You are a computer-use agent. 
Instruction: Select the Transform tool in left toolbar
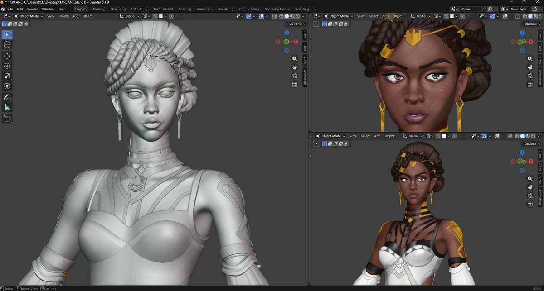click(x=7, y=86)
